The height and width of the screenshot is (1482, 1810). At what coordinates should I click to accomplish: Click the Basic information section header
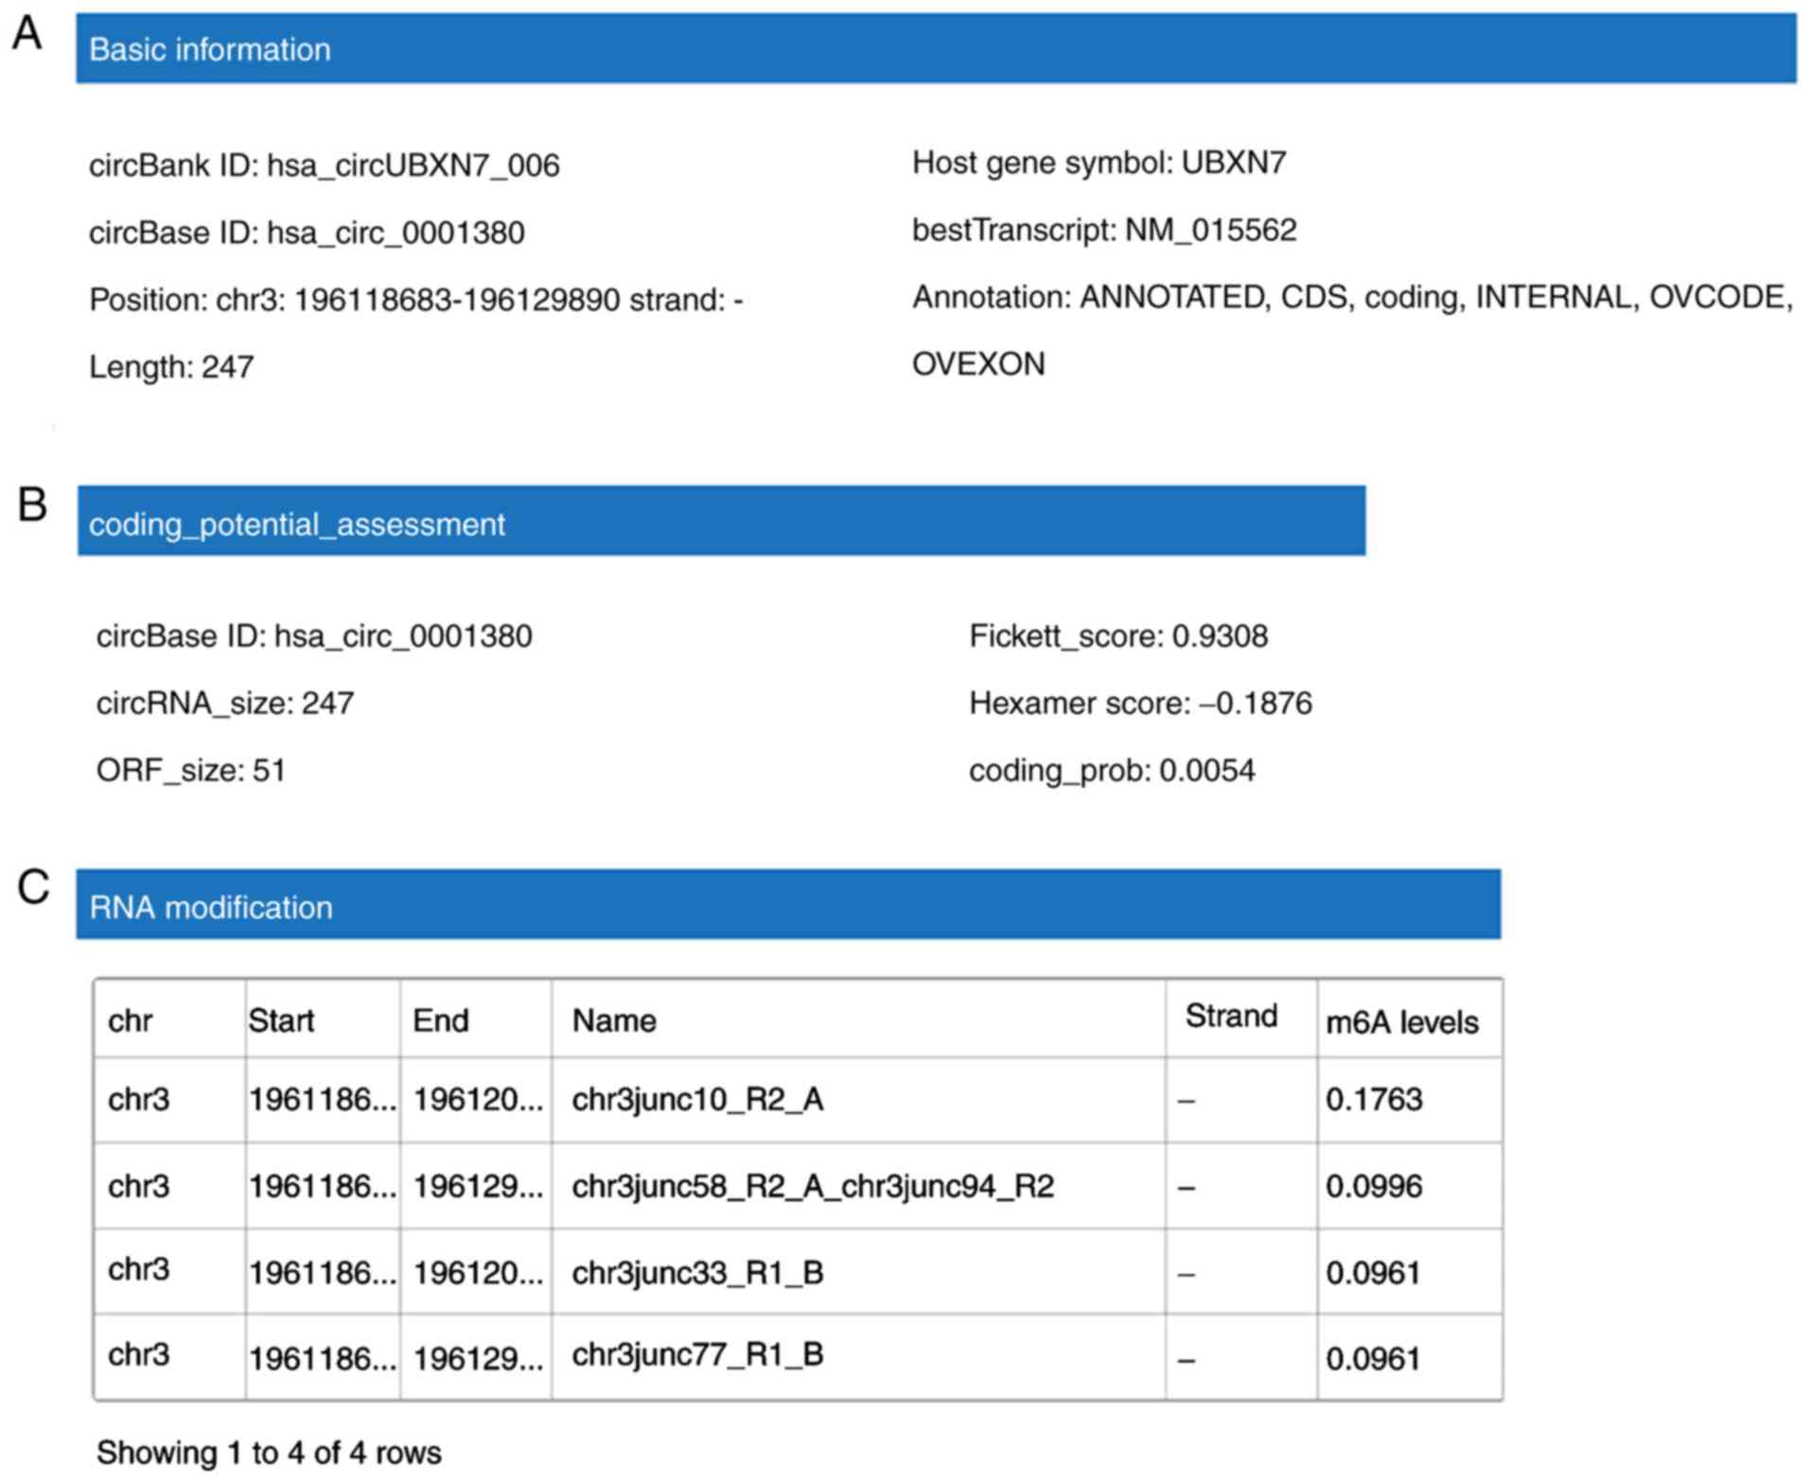[209, 49]
